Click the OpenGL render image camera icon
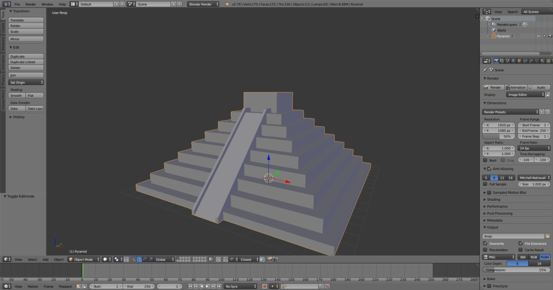Viewport: 553px width, 290px height. [x=269, y=259]
